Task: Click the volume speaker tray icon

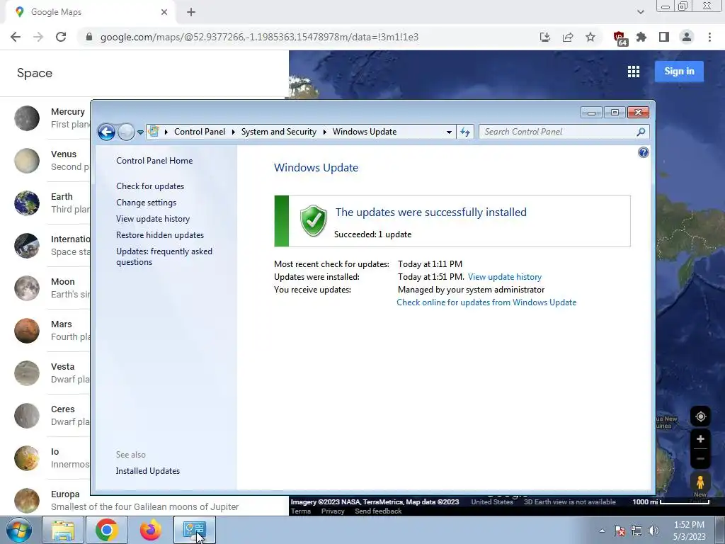Action: pyautogui.click(x=653, y=531)
